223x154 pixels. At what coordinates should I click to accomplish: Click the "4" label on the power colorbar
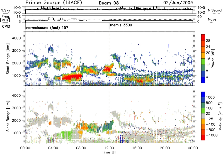coord(207,77)
